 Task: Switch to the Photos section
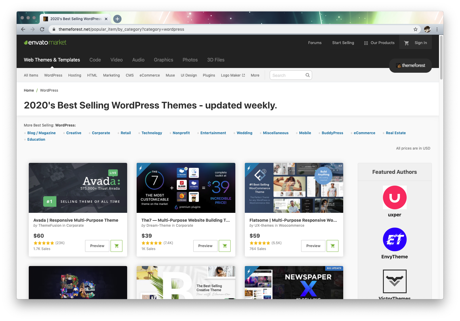tap(190, 60)
